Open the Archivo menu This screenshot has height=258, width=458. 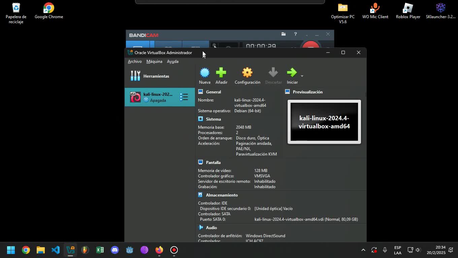click(x=135, y=61)
